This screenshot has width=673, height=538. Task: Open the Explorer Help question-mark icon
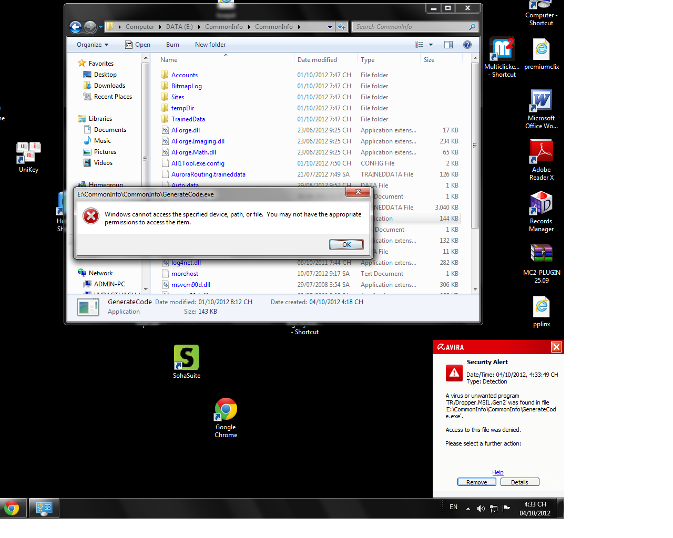467,45
